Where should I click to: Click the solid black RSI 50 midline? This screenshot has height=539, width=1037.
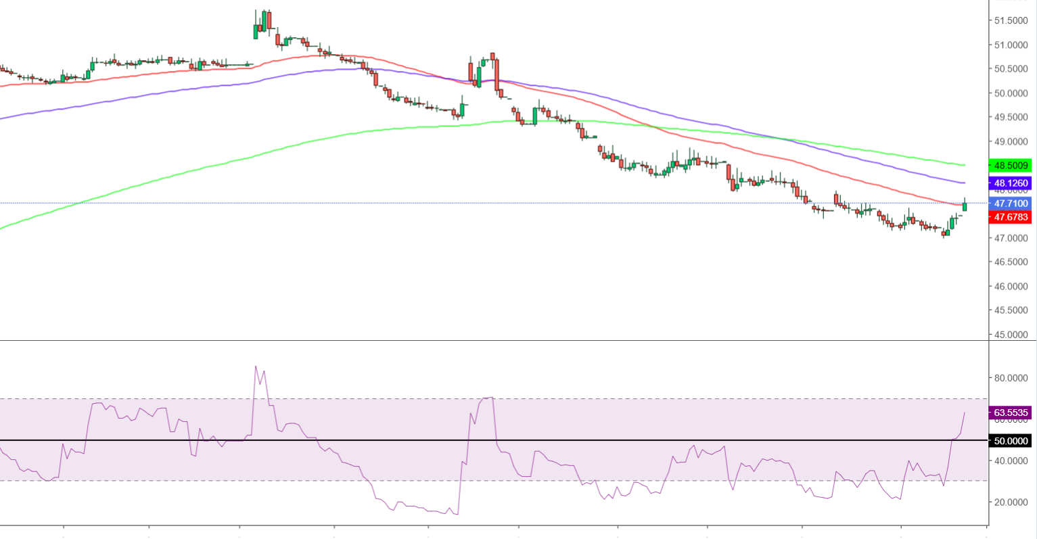coord(406,440)
